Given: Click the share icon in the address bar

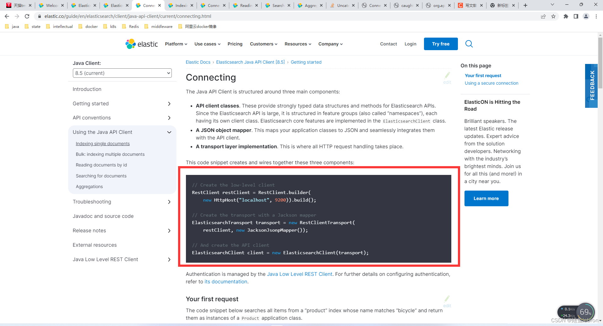Looking at the screenshot, I should click(544, 16).
